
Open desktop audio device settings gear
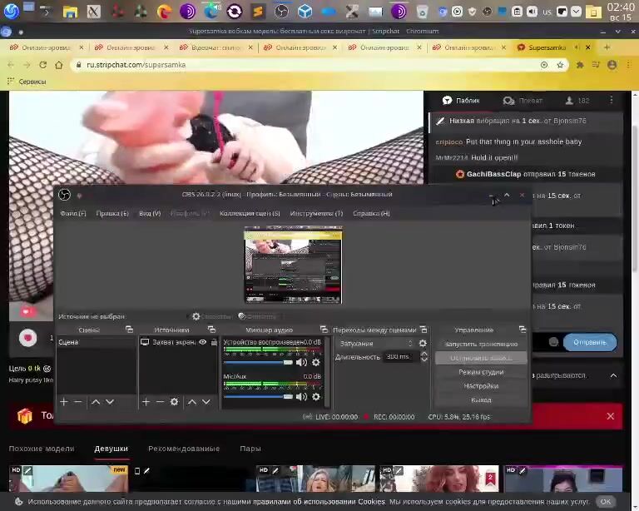315,362
